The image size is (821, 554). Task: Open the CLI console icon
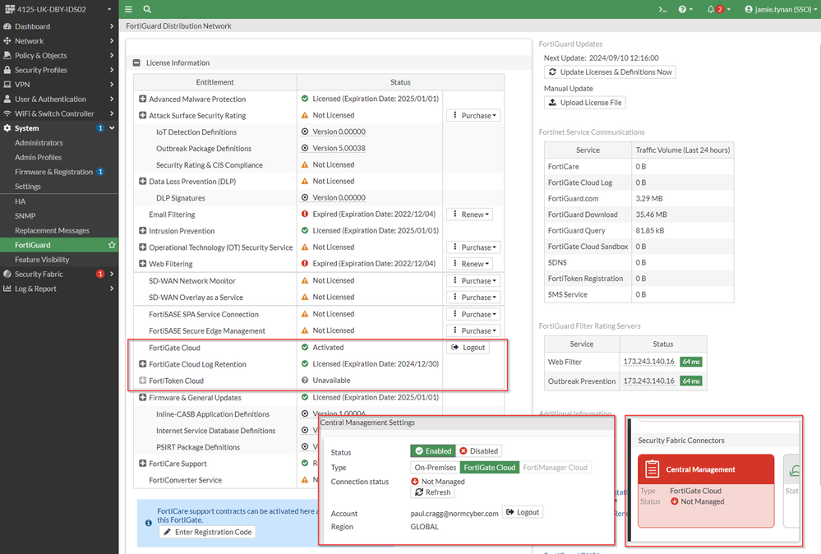tap(662, 9)
